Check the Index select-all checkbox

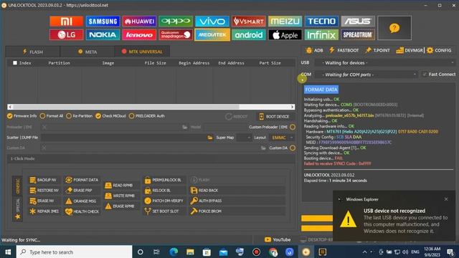tap(15, 63)
